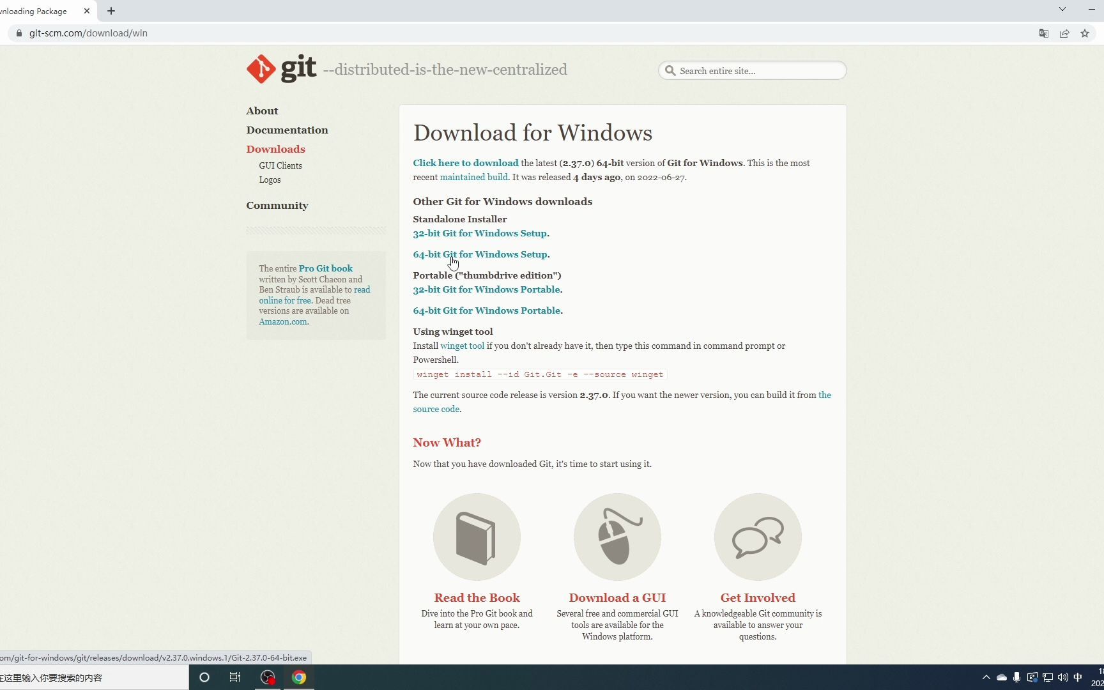This screenshot has height=690, width=1104.
Task: Click the network tray icon
Action: pos(1047,677)
